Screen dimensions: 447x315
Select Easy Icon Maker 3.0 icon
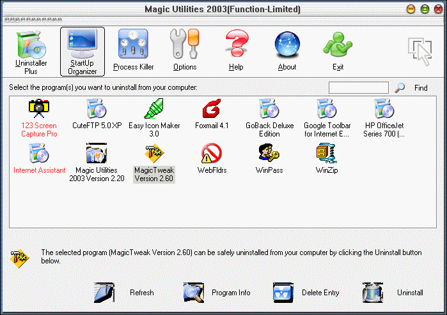click(154, 108)
